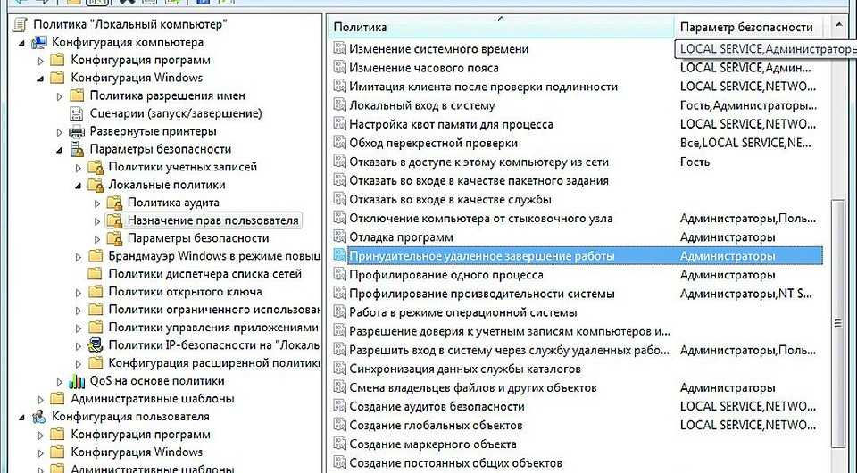Click the icon beside Создание маркерного объекта

pos(339,444)
